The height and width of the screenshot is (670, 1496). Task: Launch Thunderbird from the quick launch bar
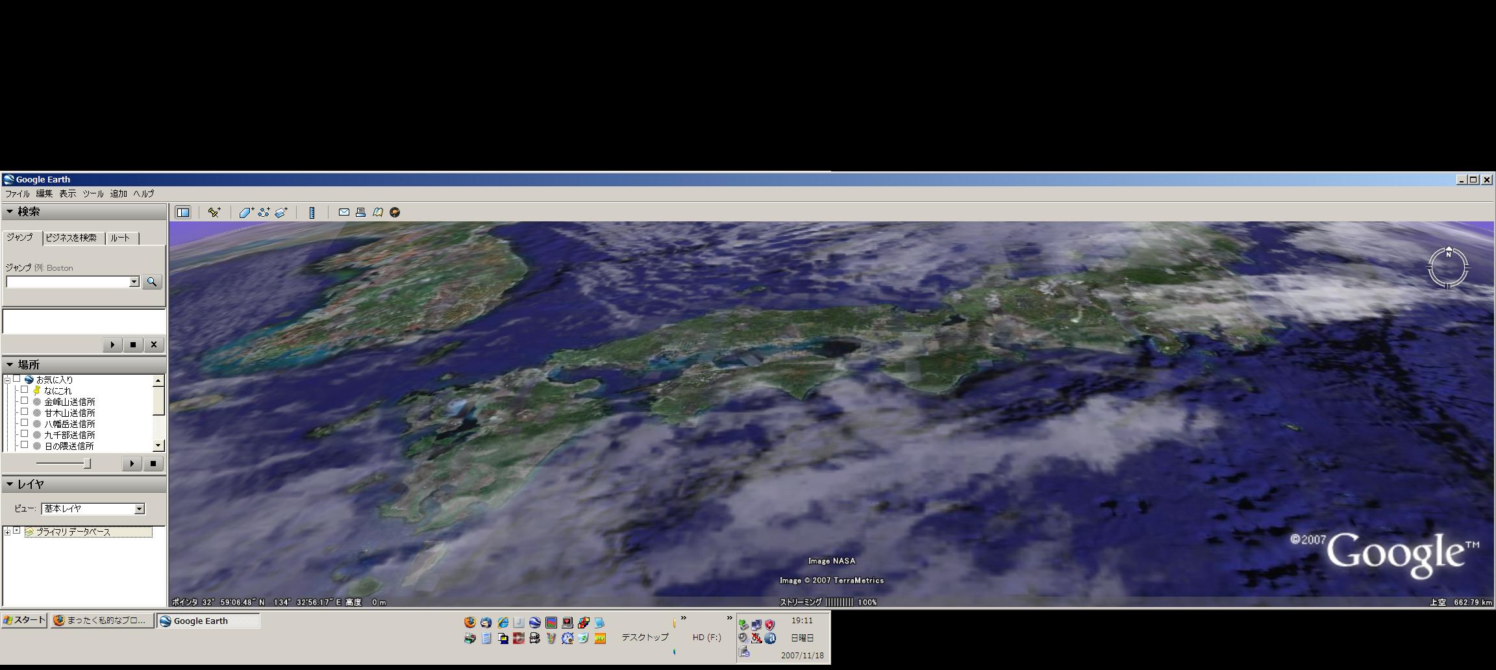point(486,623)
